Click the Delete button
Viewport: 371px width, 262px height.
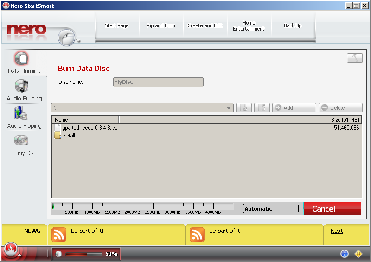[x=340, y=108]
